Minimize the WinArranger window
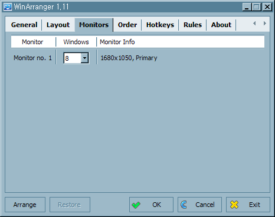 coord(247,7)
